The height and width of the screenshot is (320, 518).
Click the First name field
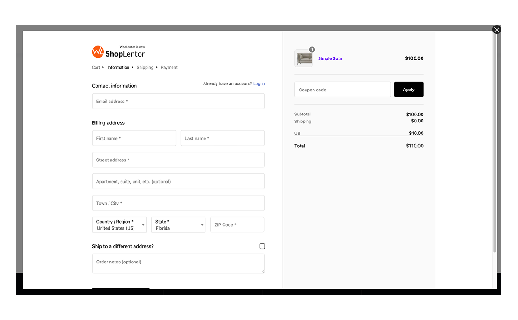coord(134,138)
